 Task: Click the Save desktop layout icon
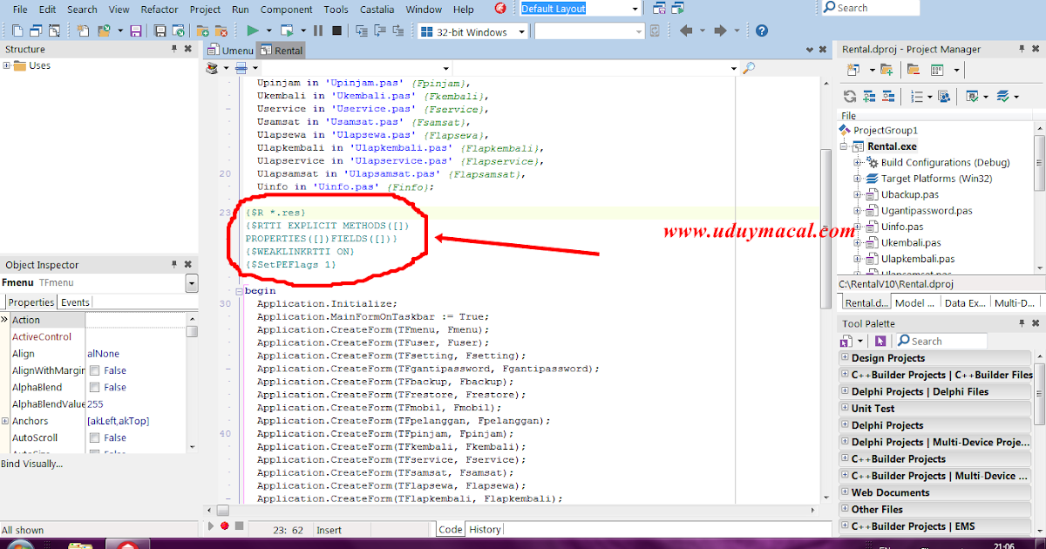660,9
